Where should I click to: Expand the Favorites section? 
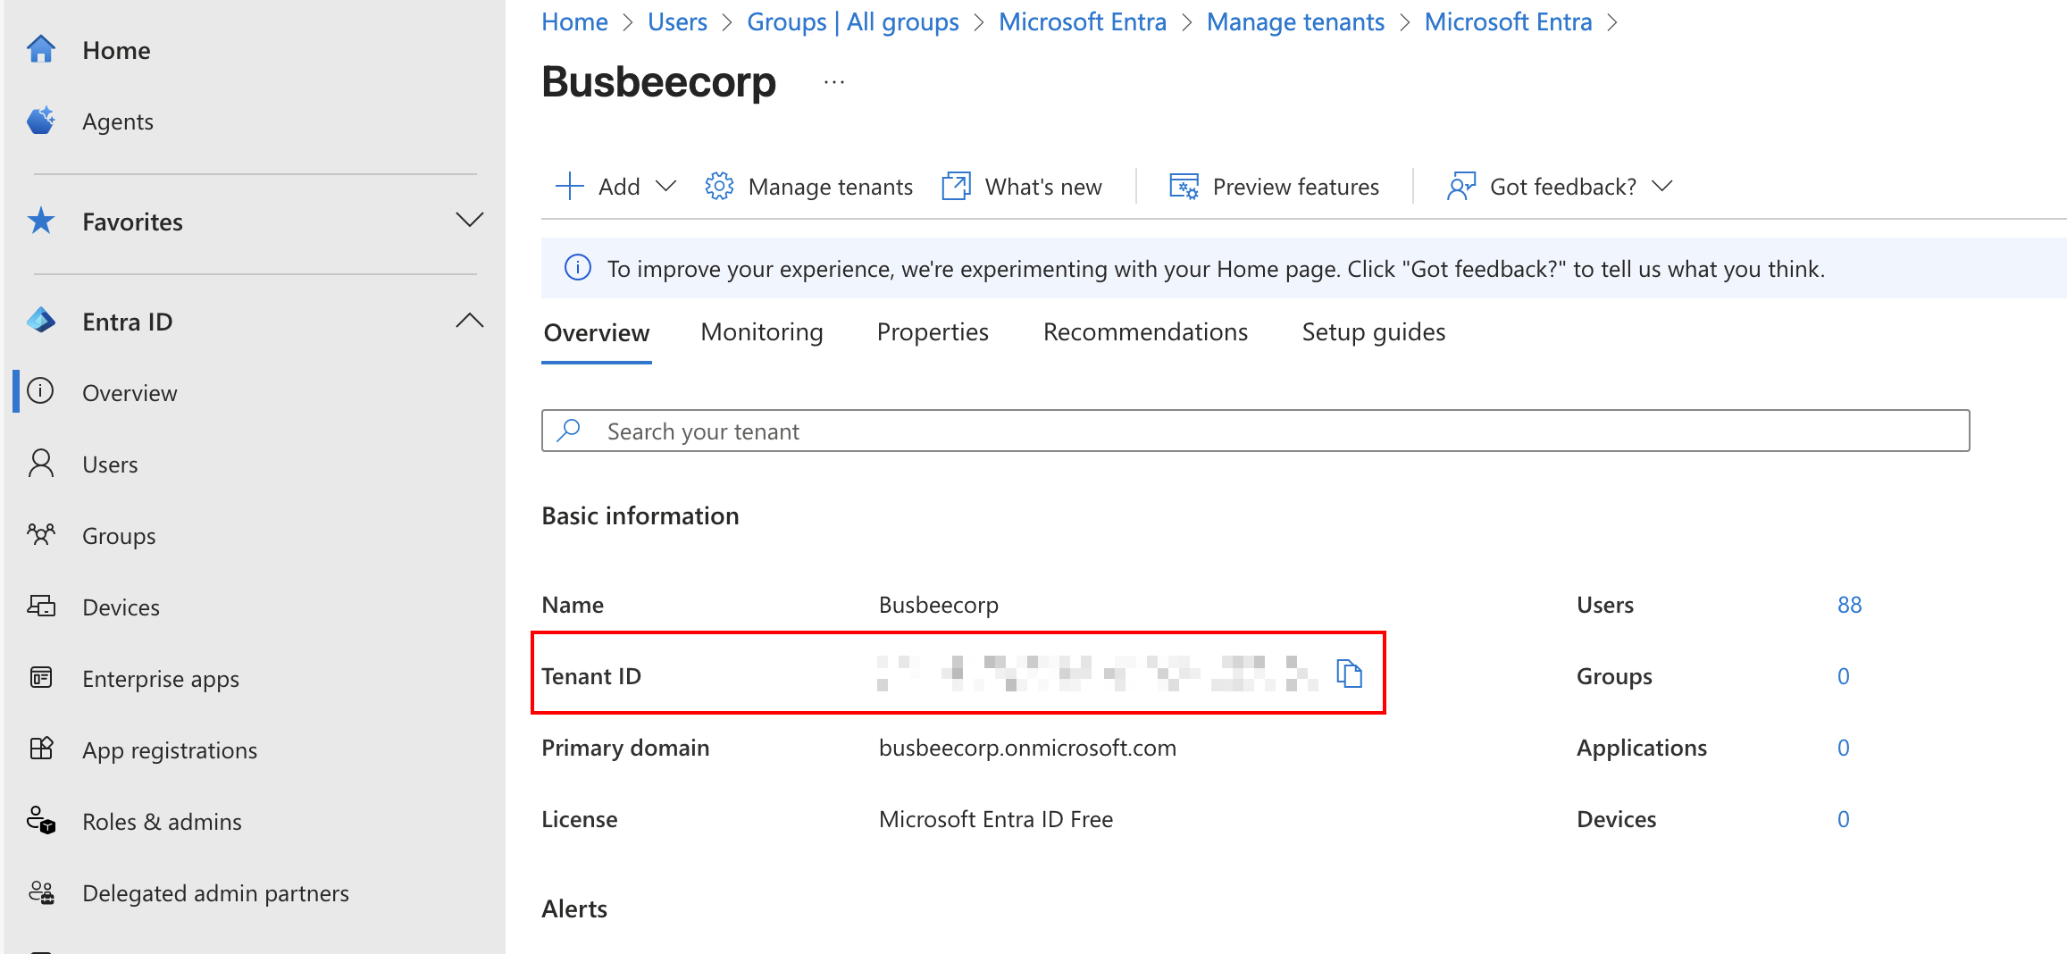[469, 221]
